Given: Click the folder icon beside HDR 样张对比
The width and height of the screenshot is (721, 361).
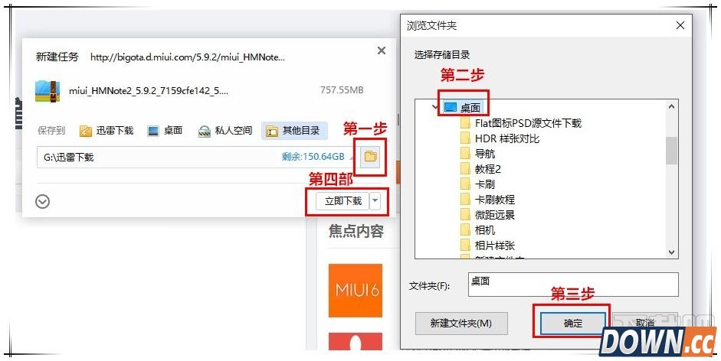Looking at the screenshot, I should [465, 138].
